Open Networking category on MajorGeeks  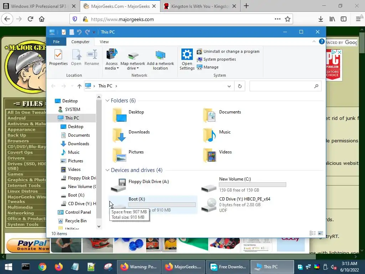20,213
